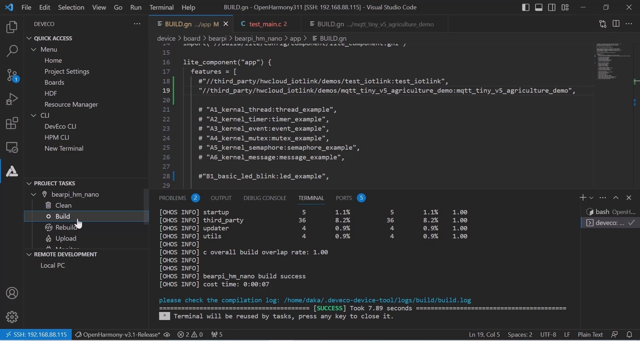The image size is (640, 341).
Task: Toggle the primary side bar layout button
Action: click(526, 7)
